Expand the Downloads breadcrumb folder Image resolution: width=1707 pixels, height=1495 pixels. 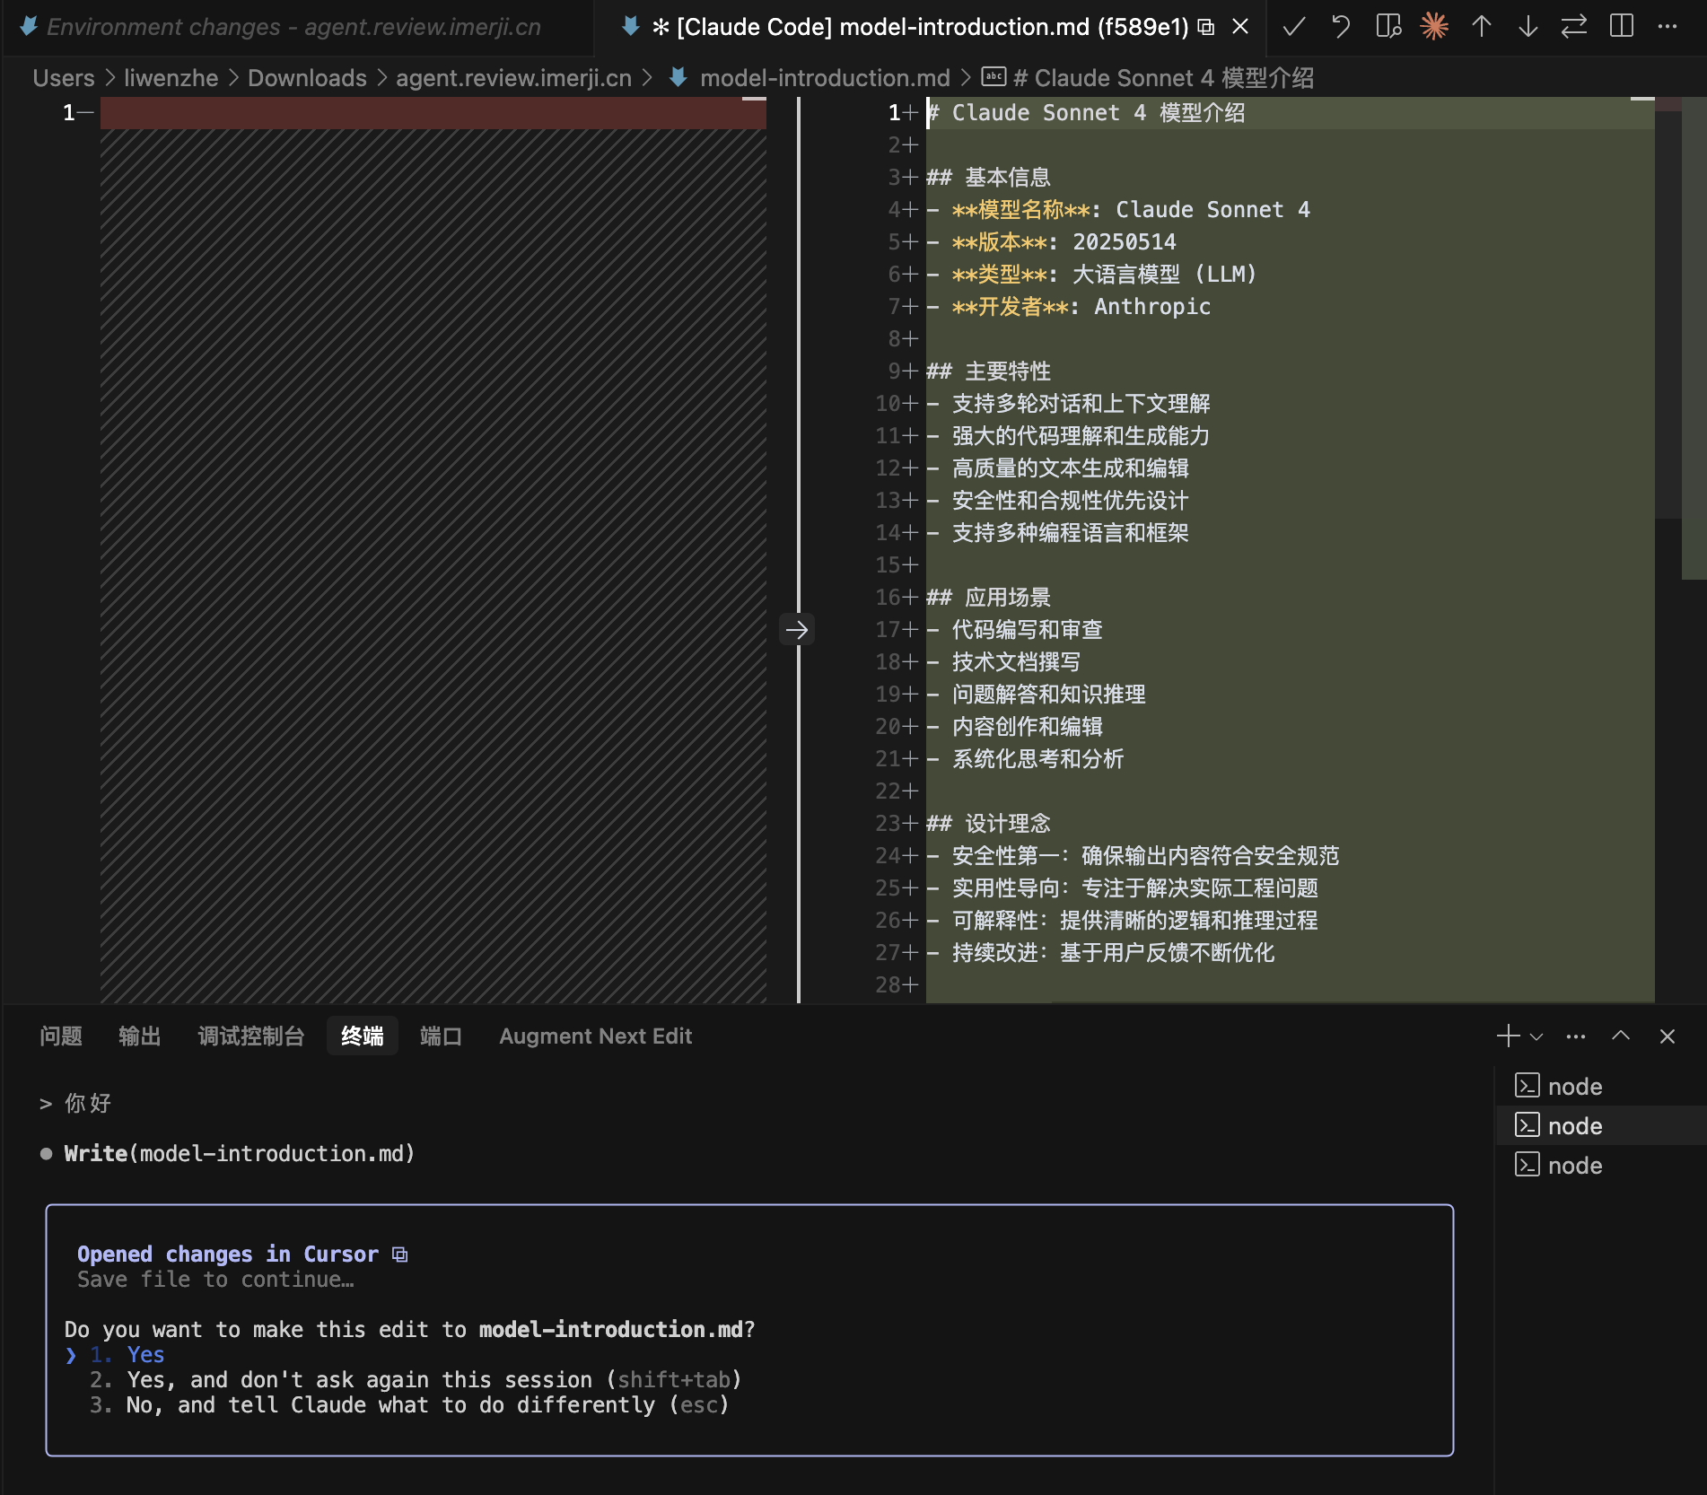tap(307, 78)
